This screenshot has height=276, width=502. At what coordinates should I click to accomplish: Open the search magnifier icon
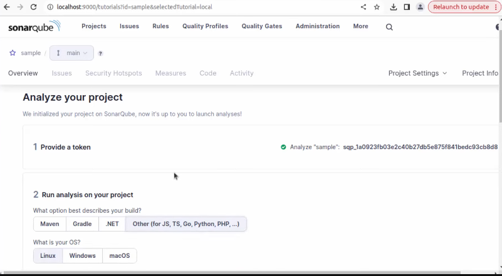click(389, 27)
